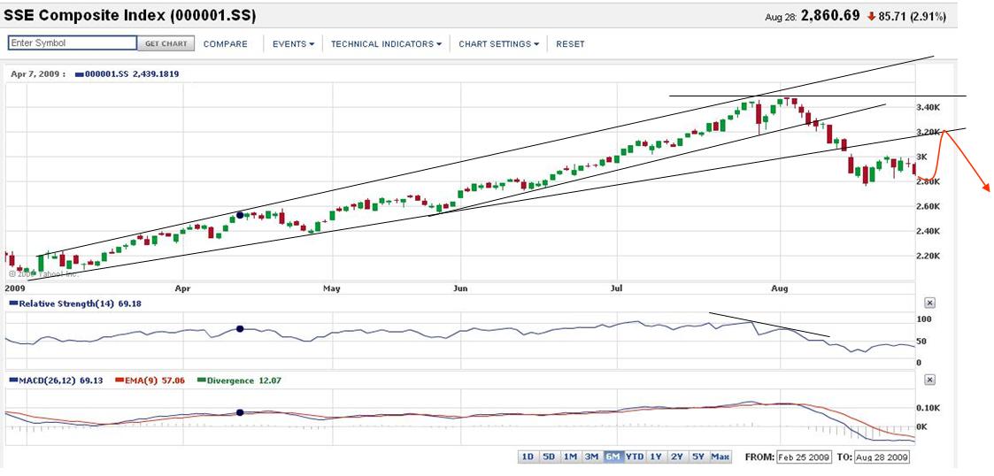Select the 3M time range
Screen dimensions: 994x476
[x=592, y=457]
